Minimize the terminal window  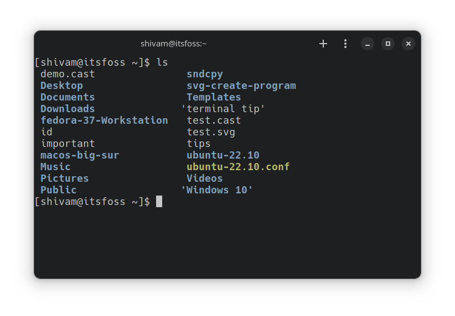click(x=368, y=44)
